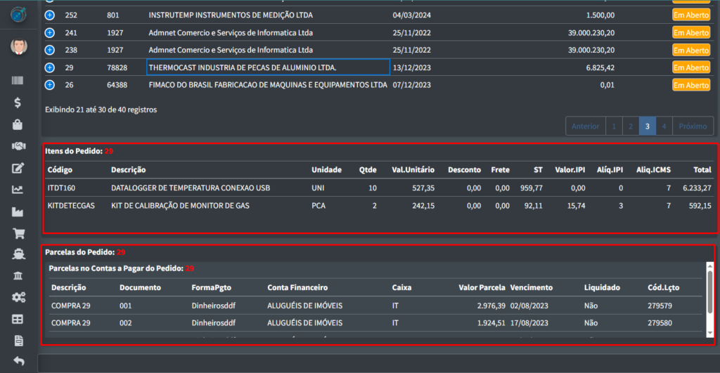Select the shopping cart sidebar icon
Image resolution: width=720 pixels, height=373 pixels.
(x=18, y=233)
